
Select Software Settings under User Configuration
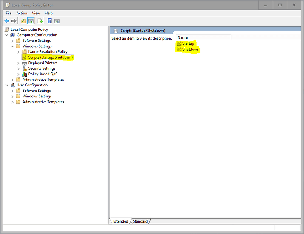tap(37, 91)
